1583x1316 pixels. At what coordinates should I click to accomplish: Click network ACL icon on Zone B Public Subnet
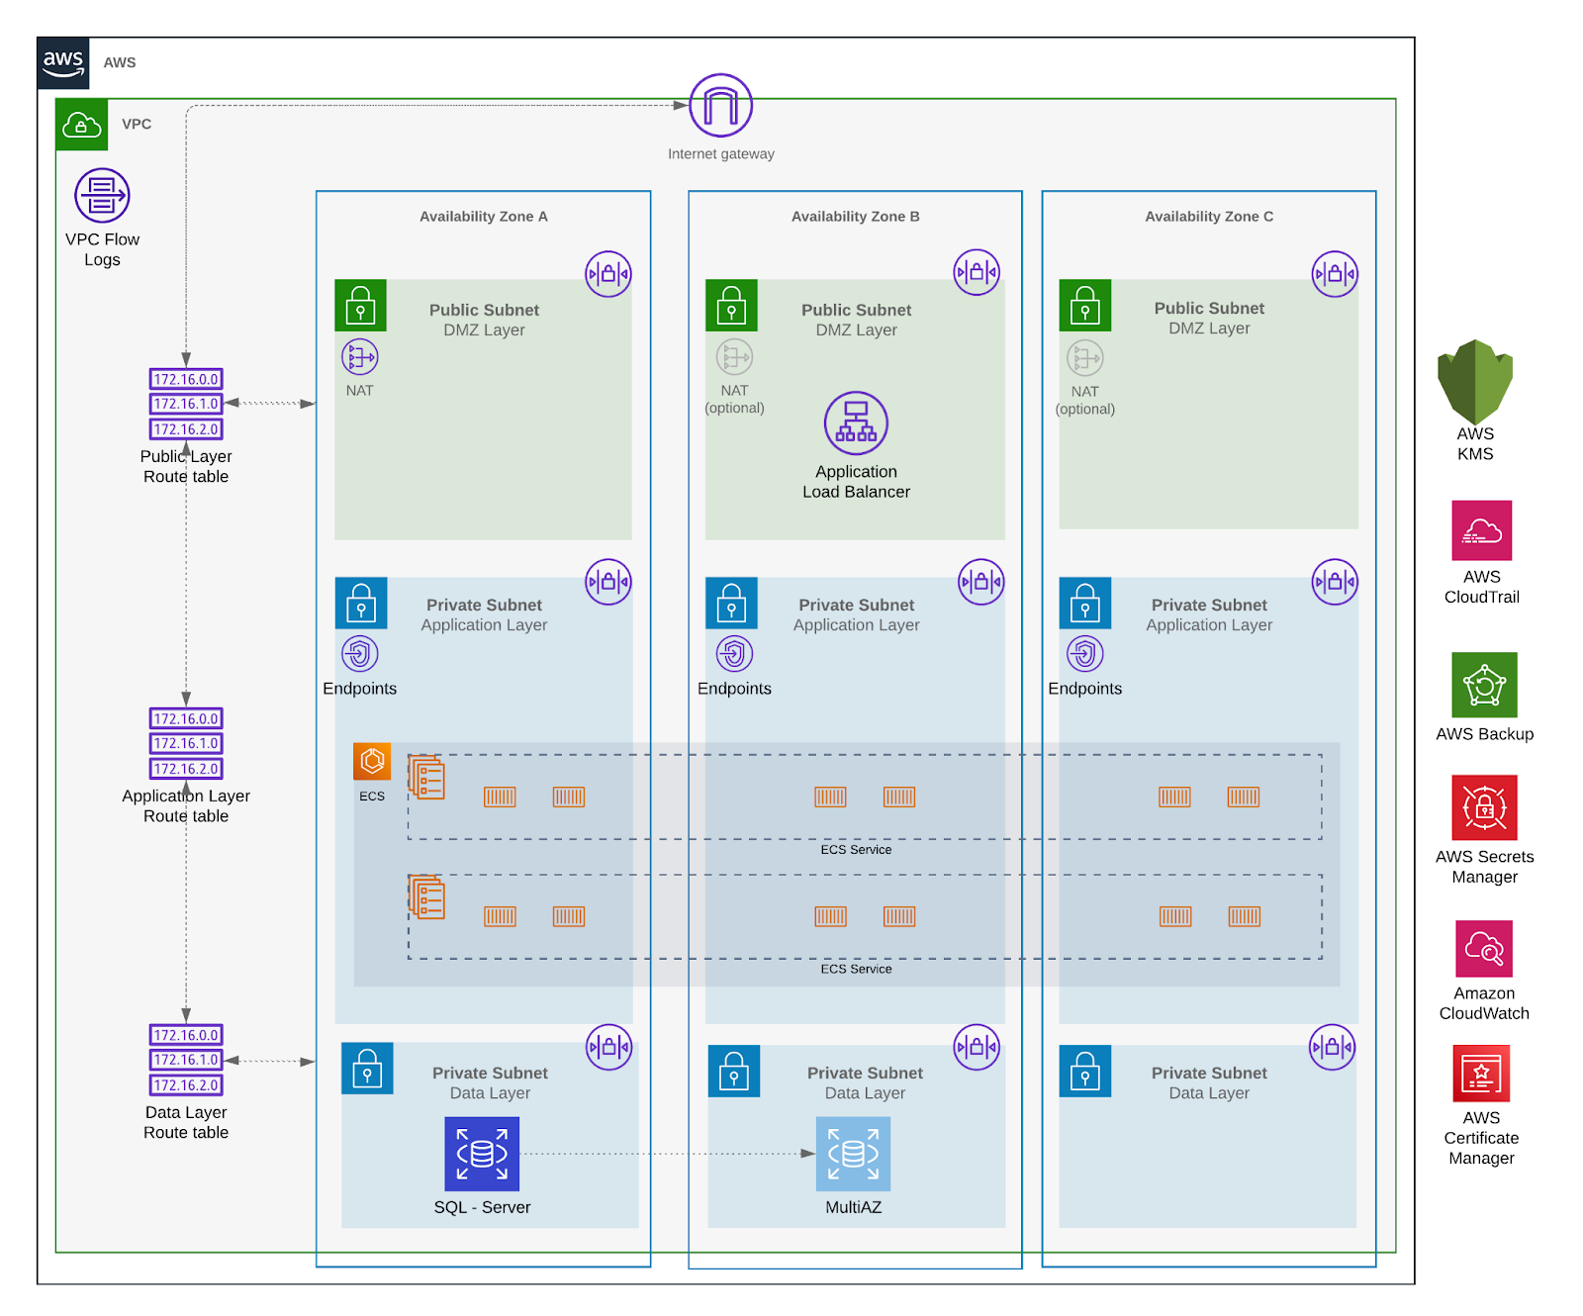977,272
